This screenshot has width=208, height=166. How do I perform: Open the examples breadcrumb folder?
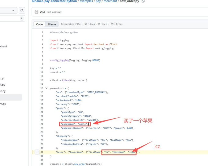86,1
